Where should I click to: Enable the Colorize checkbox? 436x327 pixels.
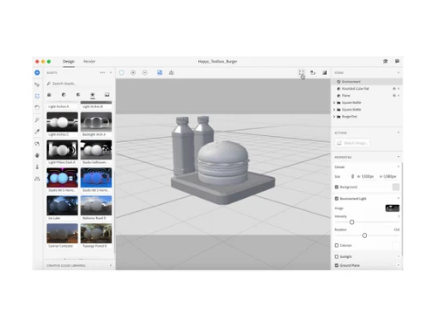(337, 245)
